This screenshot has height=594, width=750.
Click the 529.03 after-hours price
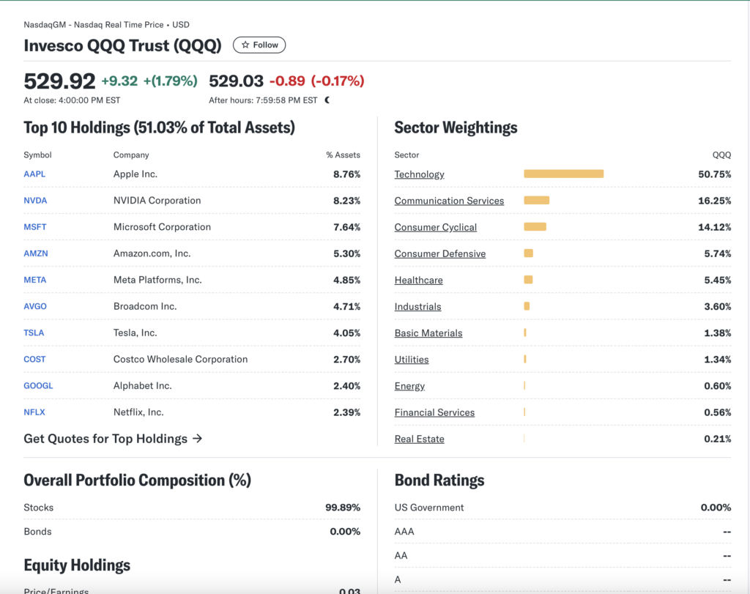click(x=237, y=81)
